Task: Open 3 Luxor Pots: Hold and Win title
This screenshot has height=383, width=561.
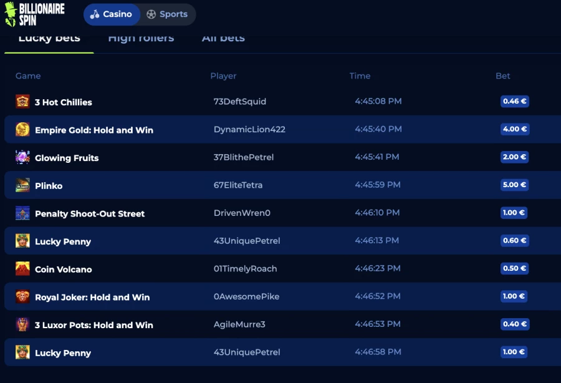Action: click(93, 326)
